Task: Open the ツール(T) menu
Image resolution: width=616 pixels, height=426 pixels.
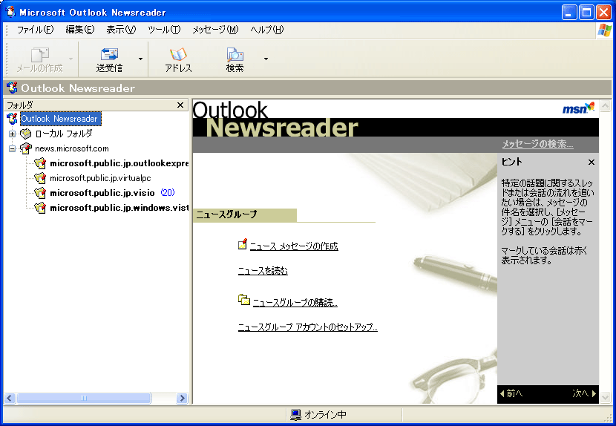Action: pos(164,30)
